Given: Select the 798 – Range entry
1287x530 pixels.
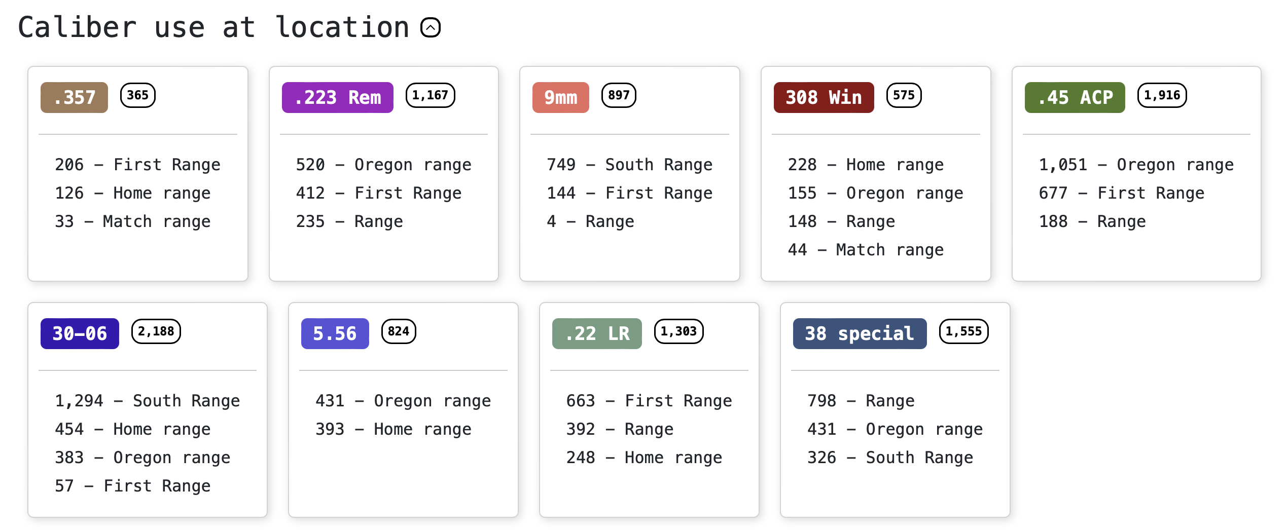Looking at the screenshot, I should tap(861, 401).
